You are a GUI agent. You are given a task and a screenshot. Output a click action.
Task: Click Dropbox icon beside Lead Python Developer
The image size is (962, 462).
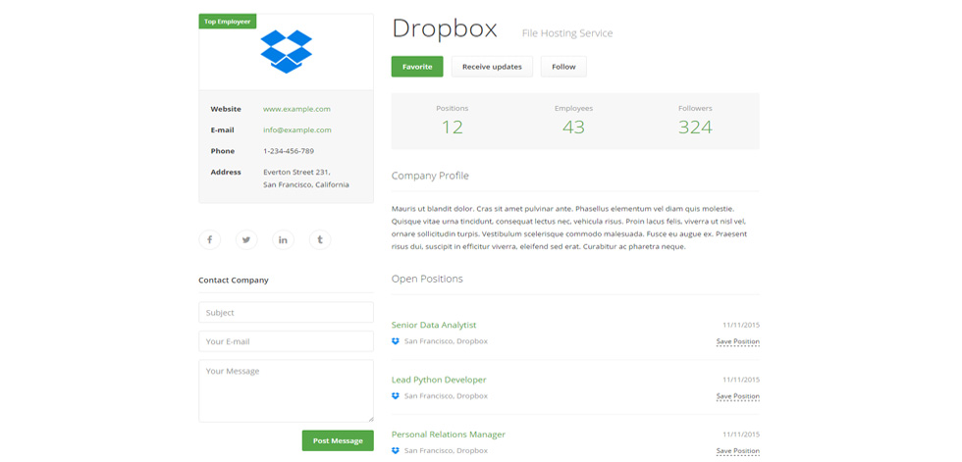(x=395, y=396)
